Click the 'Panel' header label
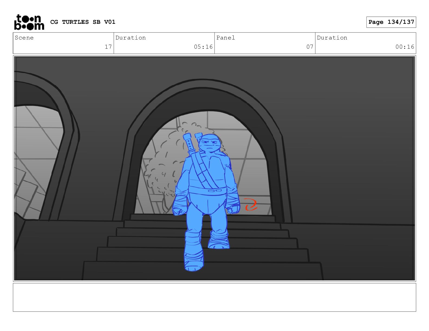The width and height of the screenshot is (429, 331). tap(226, 38)
